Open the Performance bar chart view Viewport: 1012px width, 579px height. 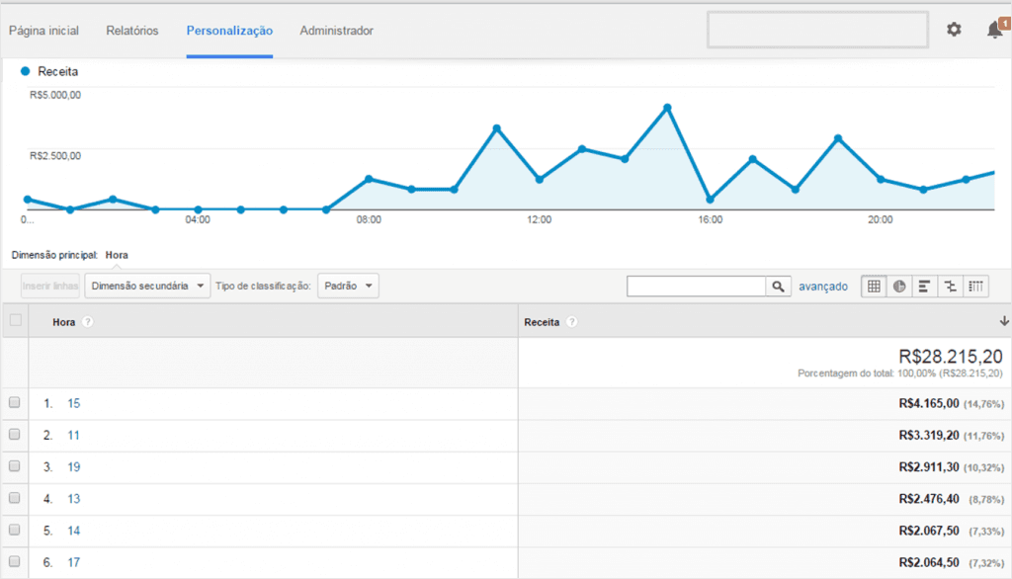[925, 286]
